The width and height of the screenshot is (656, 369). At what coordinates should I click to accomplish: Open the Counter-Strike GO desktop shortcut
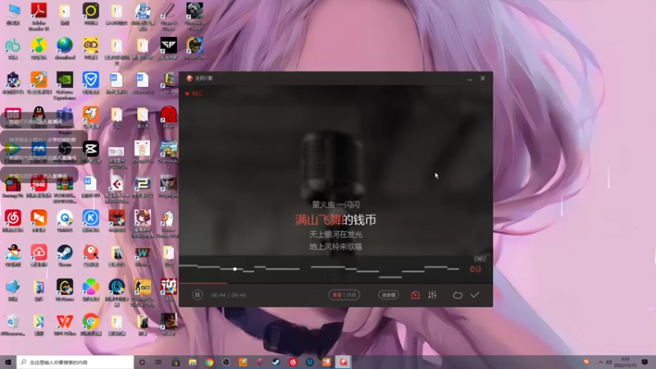click(143, 293)
